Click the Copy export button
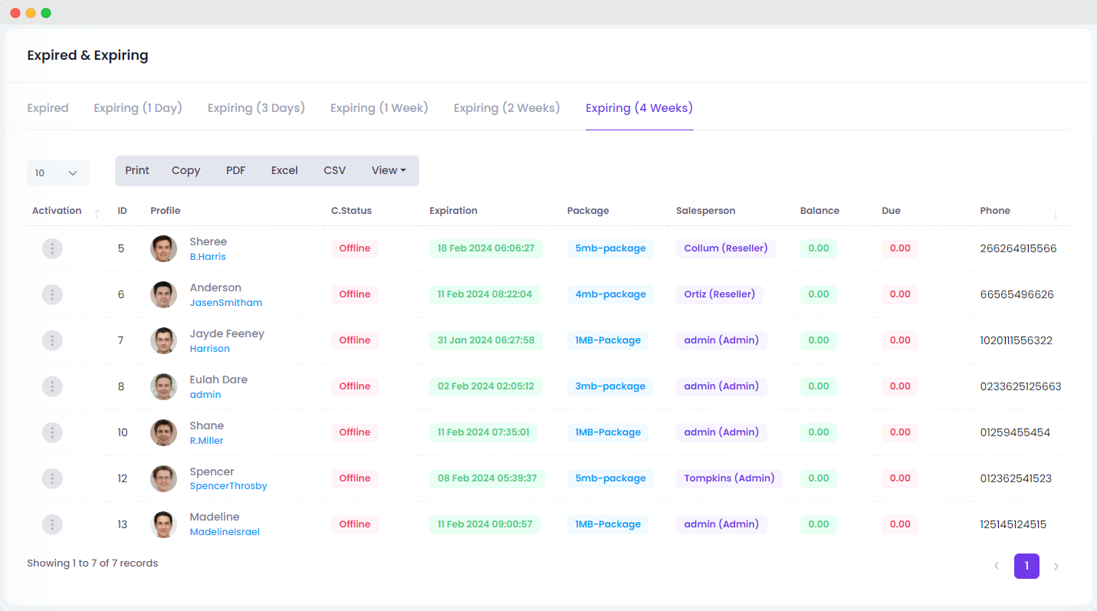The height and width of the screenshot is (611, 1097). [186, 171]
